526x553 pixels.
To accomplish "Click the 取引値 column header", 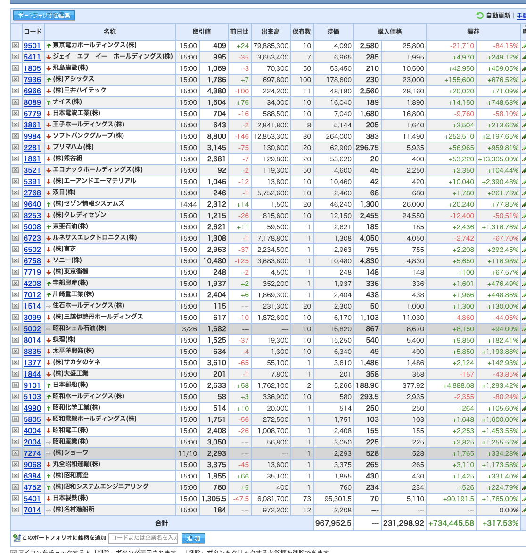I will (x=202, y=32).
